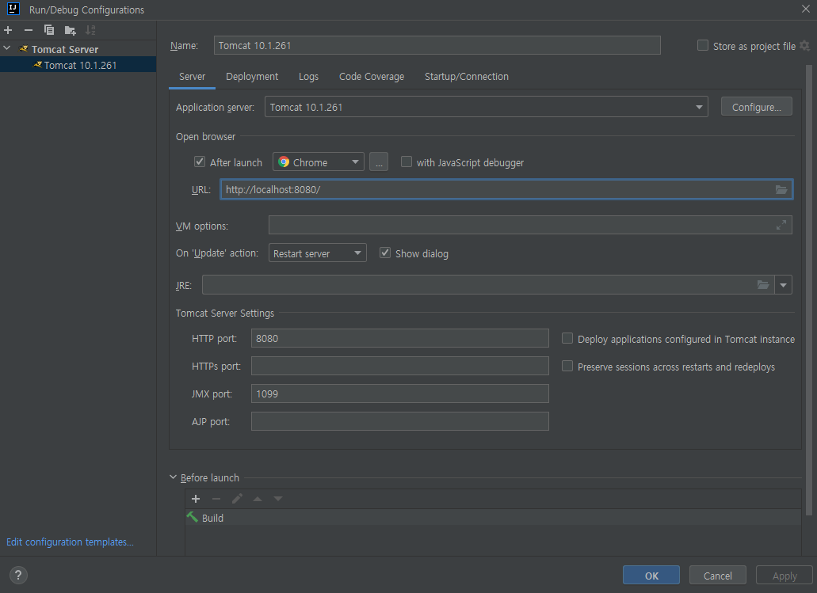Click the JMX port field

pos(399,393)
